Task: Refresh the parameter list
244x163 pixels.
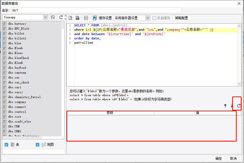Action: coord(239,106)
